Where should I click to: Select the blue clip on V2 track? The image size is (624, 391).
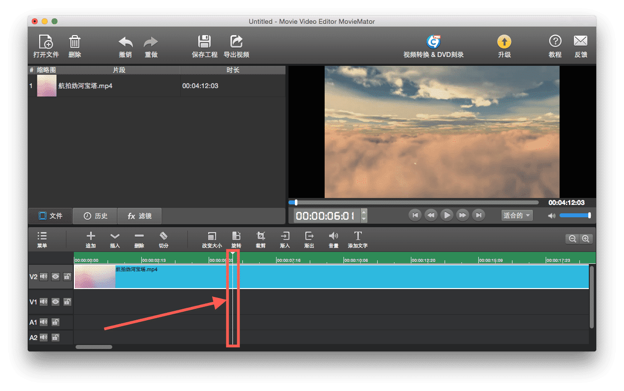pyautogui.click(x=331, y=277)
